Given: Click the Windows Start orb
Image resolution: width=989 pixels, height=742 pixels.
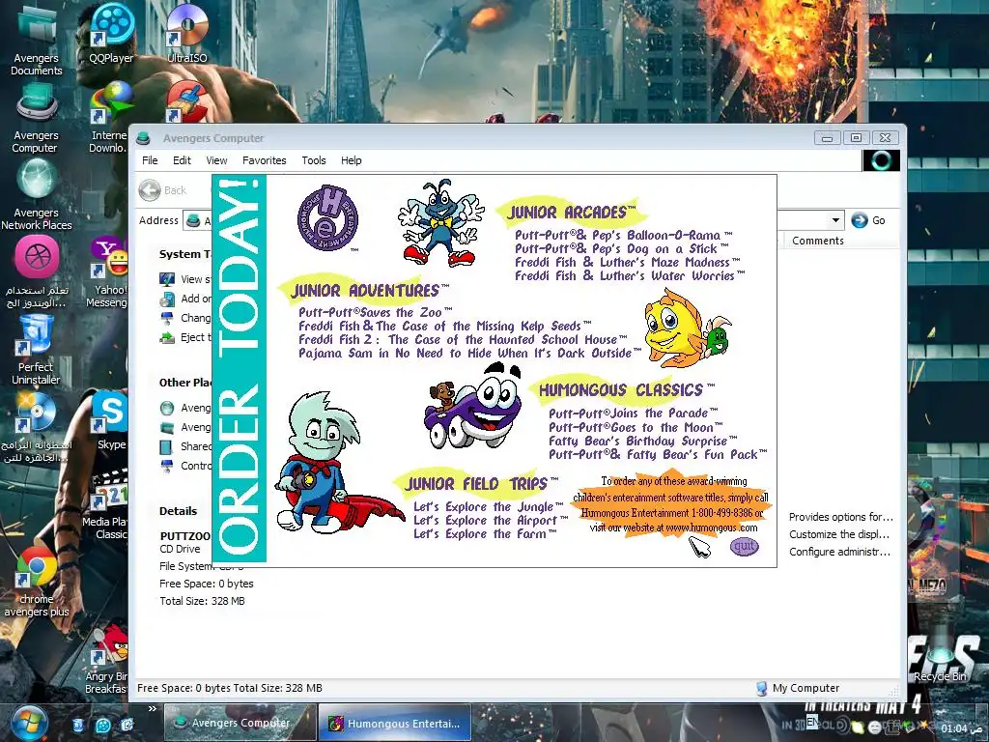Looking at the screenshot, I should [29, 723].
